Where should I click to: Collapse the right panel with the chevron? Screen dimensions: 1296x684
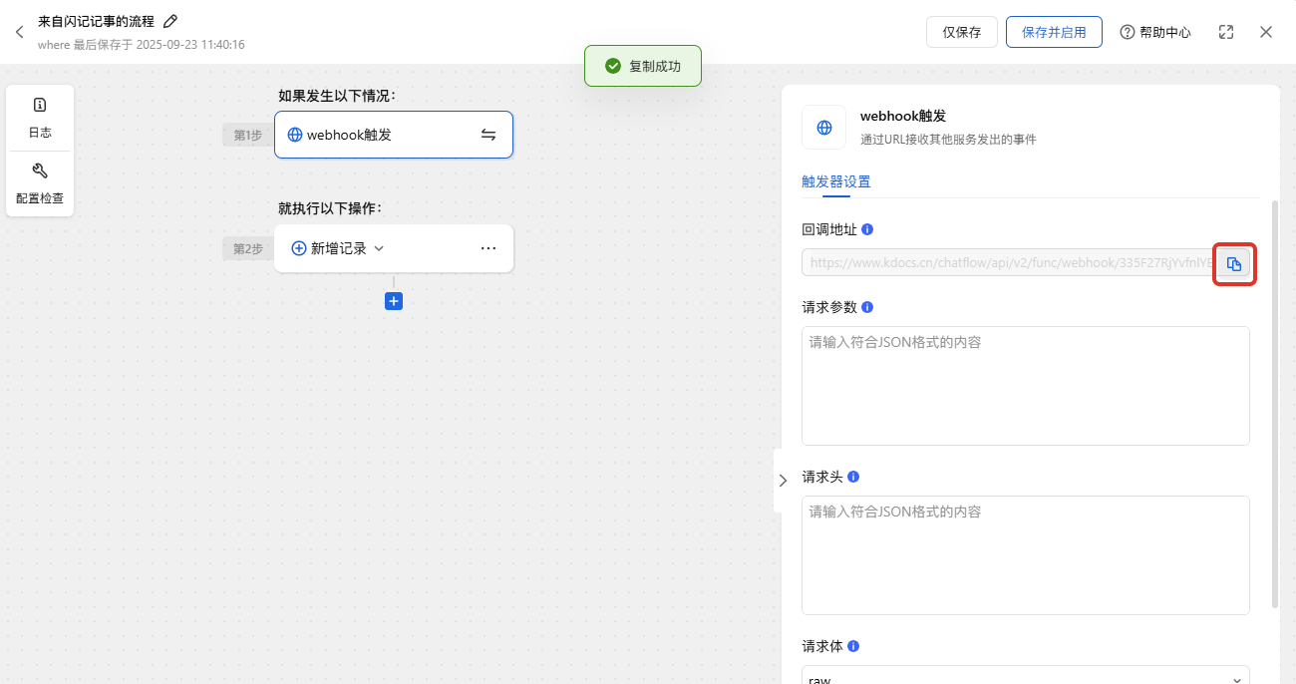pyautogui.click(x=784, y=480)
